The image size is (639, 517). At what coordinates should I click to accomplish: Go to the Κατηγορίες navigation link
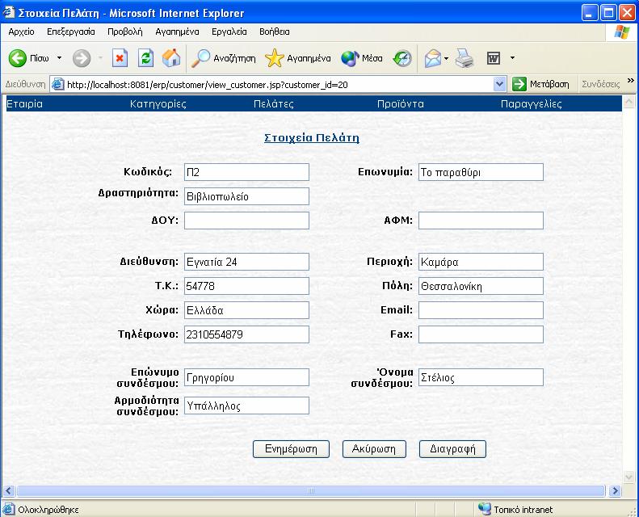tap(158, 104)
